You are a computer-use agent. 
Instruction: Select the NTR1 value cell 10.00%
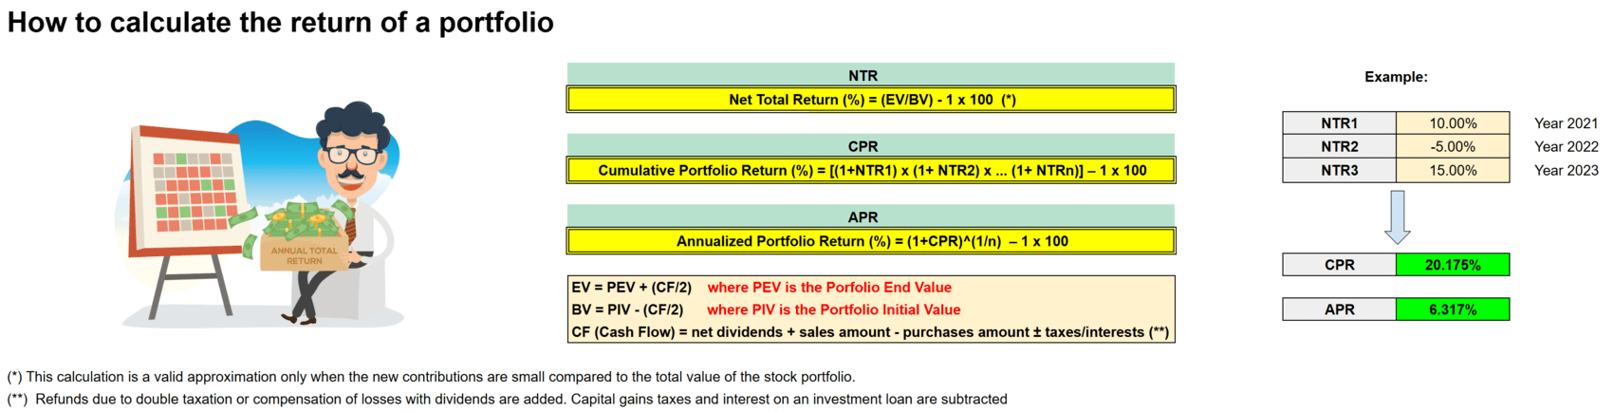pyautogui.click(x=1452, y=123)
